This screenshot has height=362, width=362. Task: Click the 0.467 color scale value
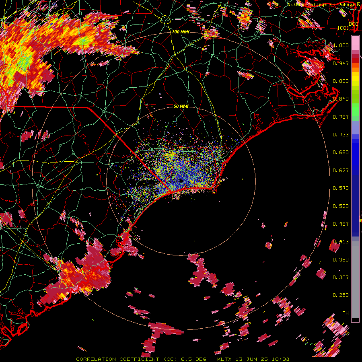(x=341, y=224)
